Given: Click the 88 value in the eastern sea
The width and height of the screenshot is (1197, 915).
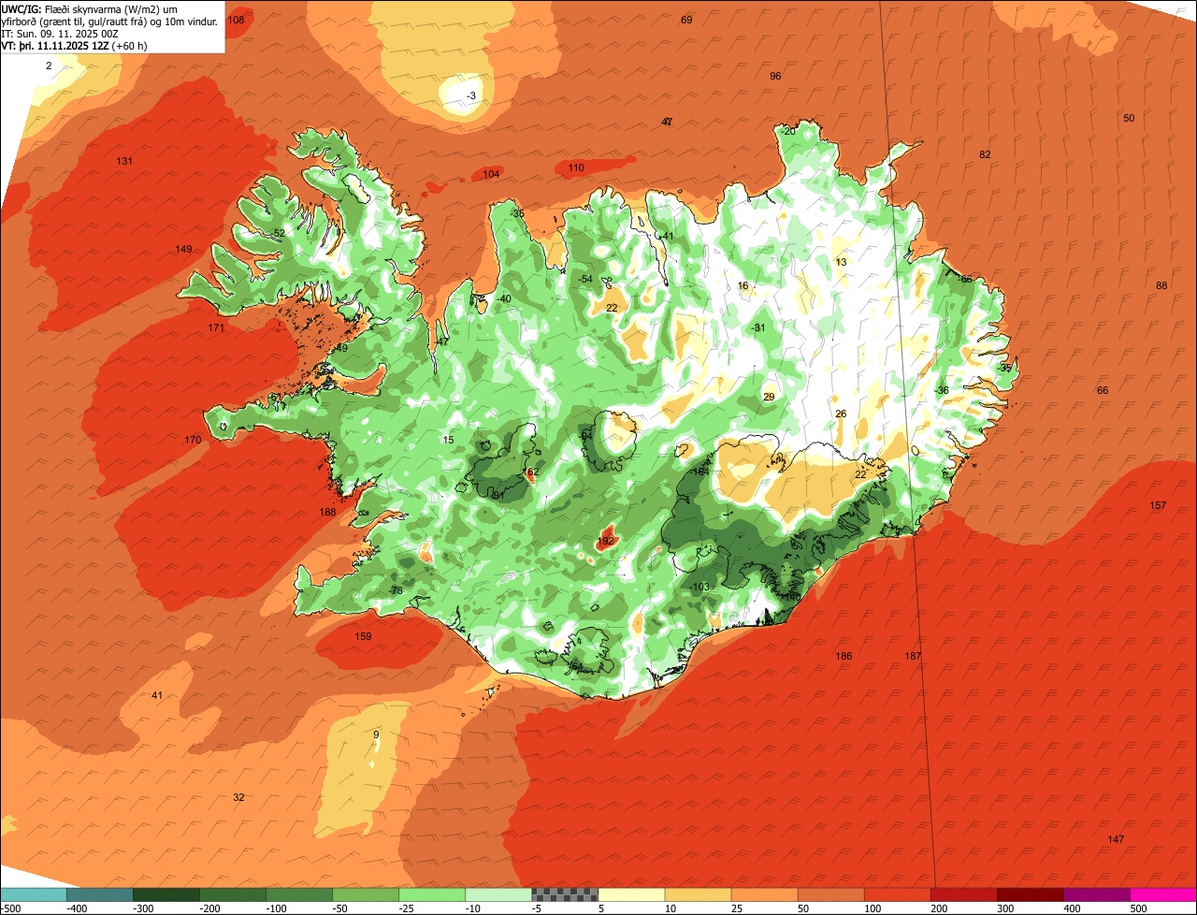Looking at the screenshot, I should [x=1161, y=285].
